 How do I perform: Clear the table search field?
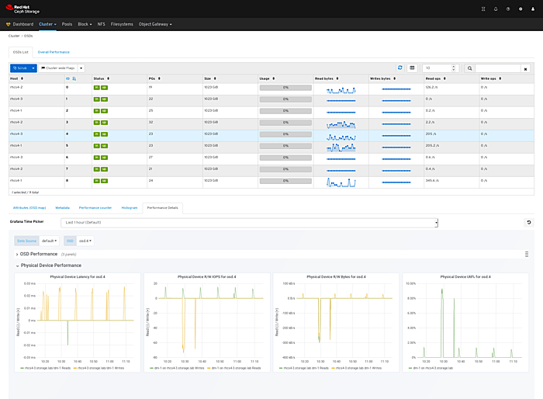[x=525, y=68]
